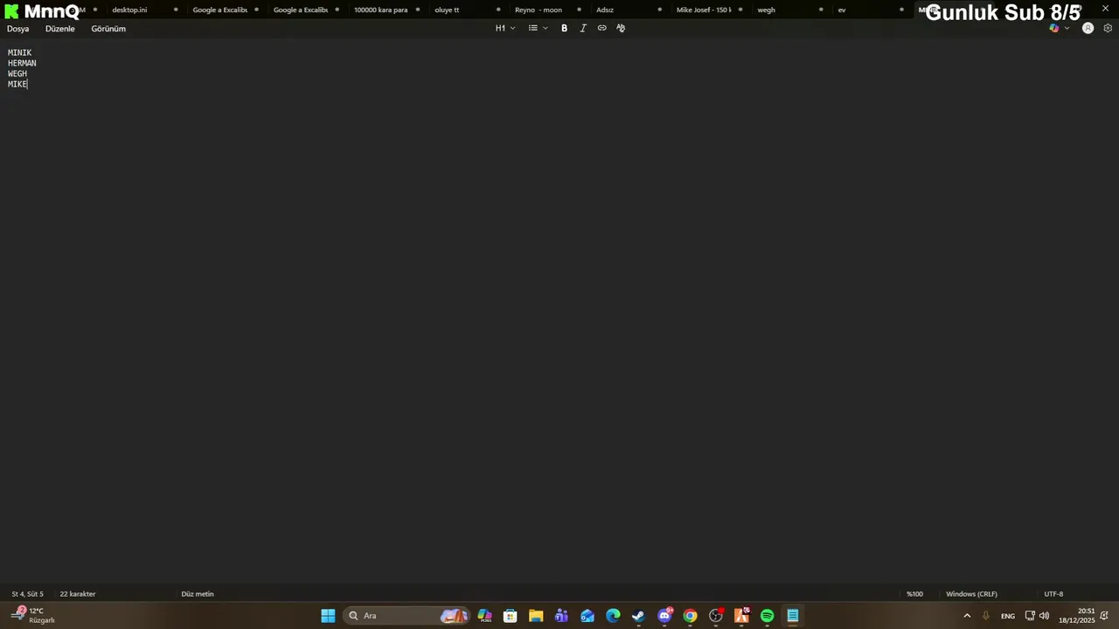Click the word HERMAN in the editor

point(22,64)
